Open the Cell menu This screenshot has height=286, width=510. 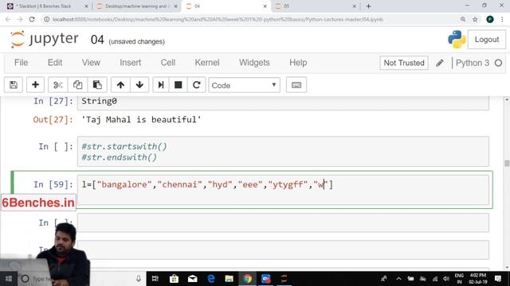click(x=168, y=63)
